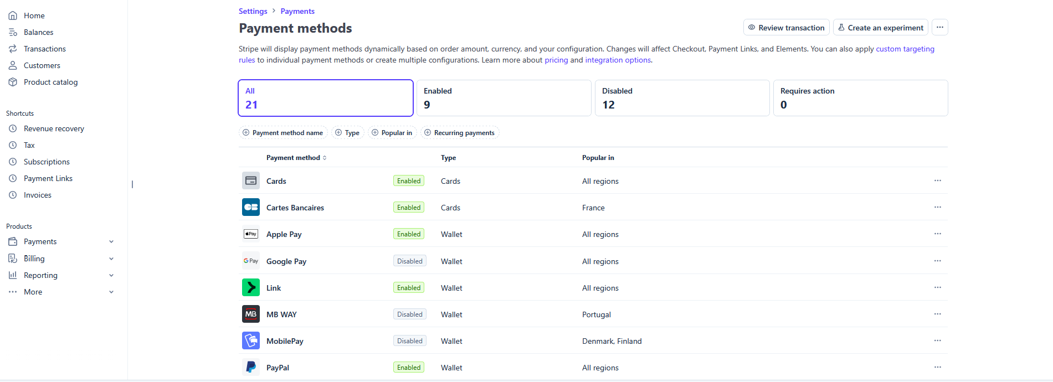Add the Recurring payments filter
The width and height of the screenshot is (1053, 382).
click(459, 133)
